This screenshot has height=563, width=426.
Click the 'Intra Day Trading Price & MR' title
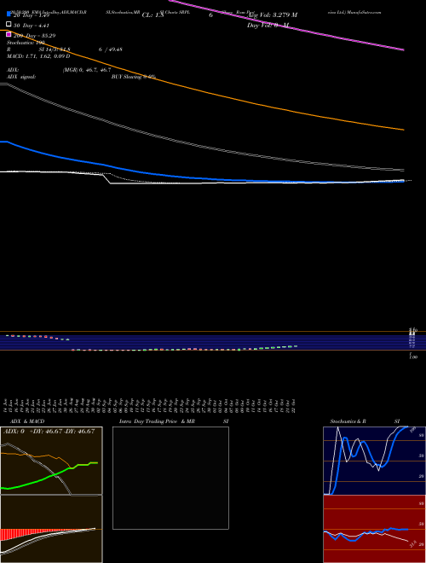coord(157,421)
